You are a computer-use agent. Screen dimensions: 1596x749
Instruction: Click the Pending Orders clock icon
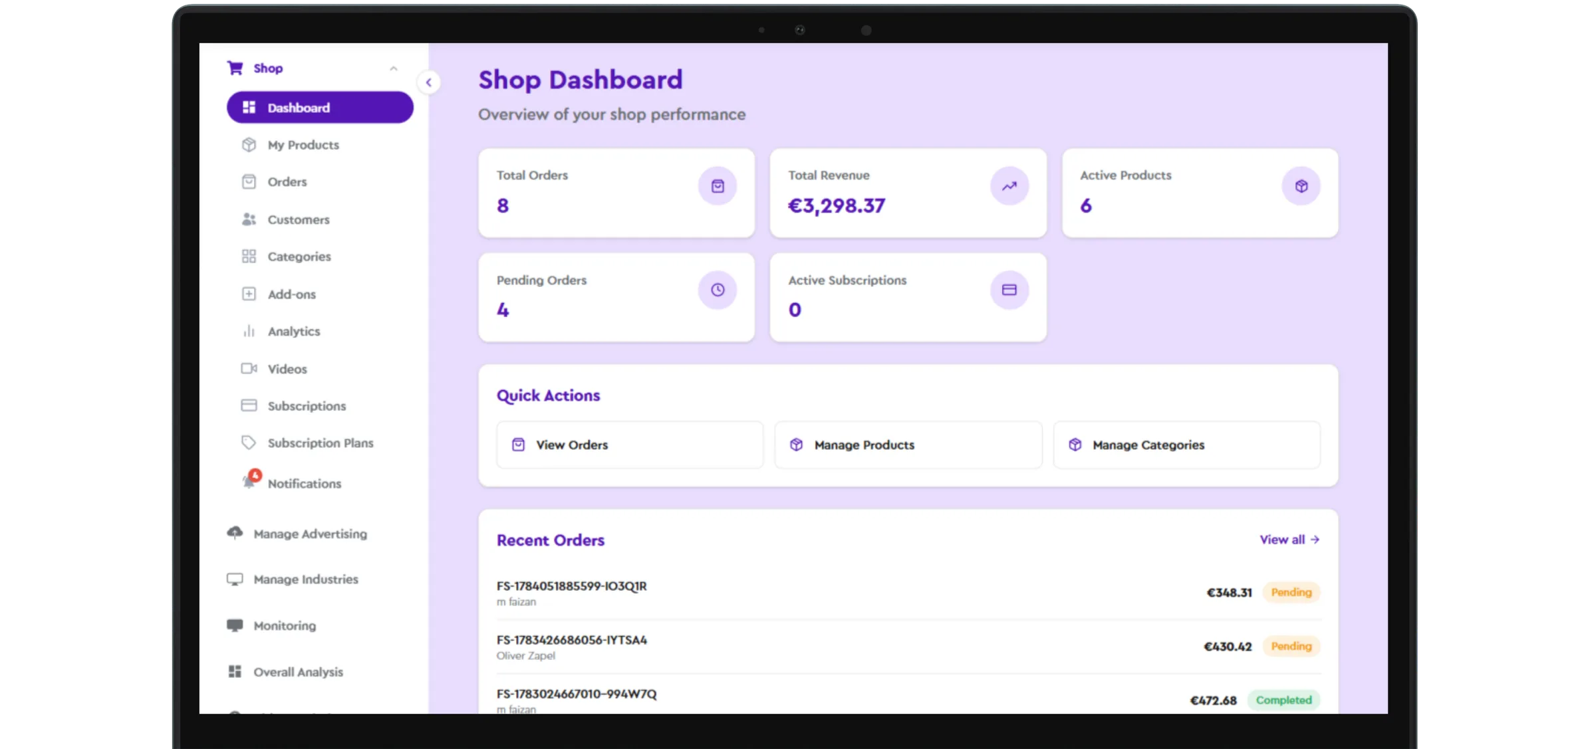click(x=718, y=290)
